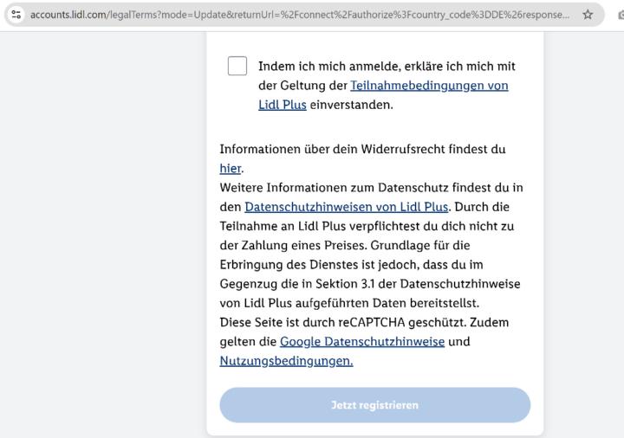Viewport: 624px width, 438px height.
Task: Click 'Diese Seite ist durch reCAPTCHA geschützt' text
Action: point(343,322)
